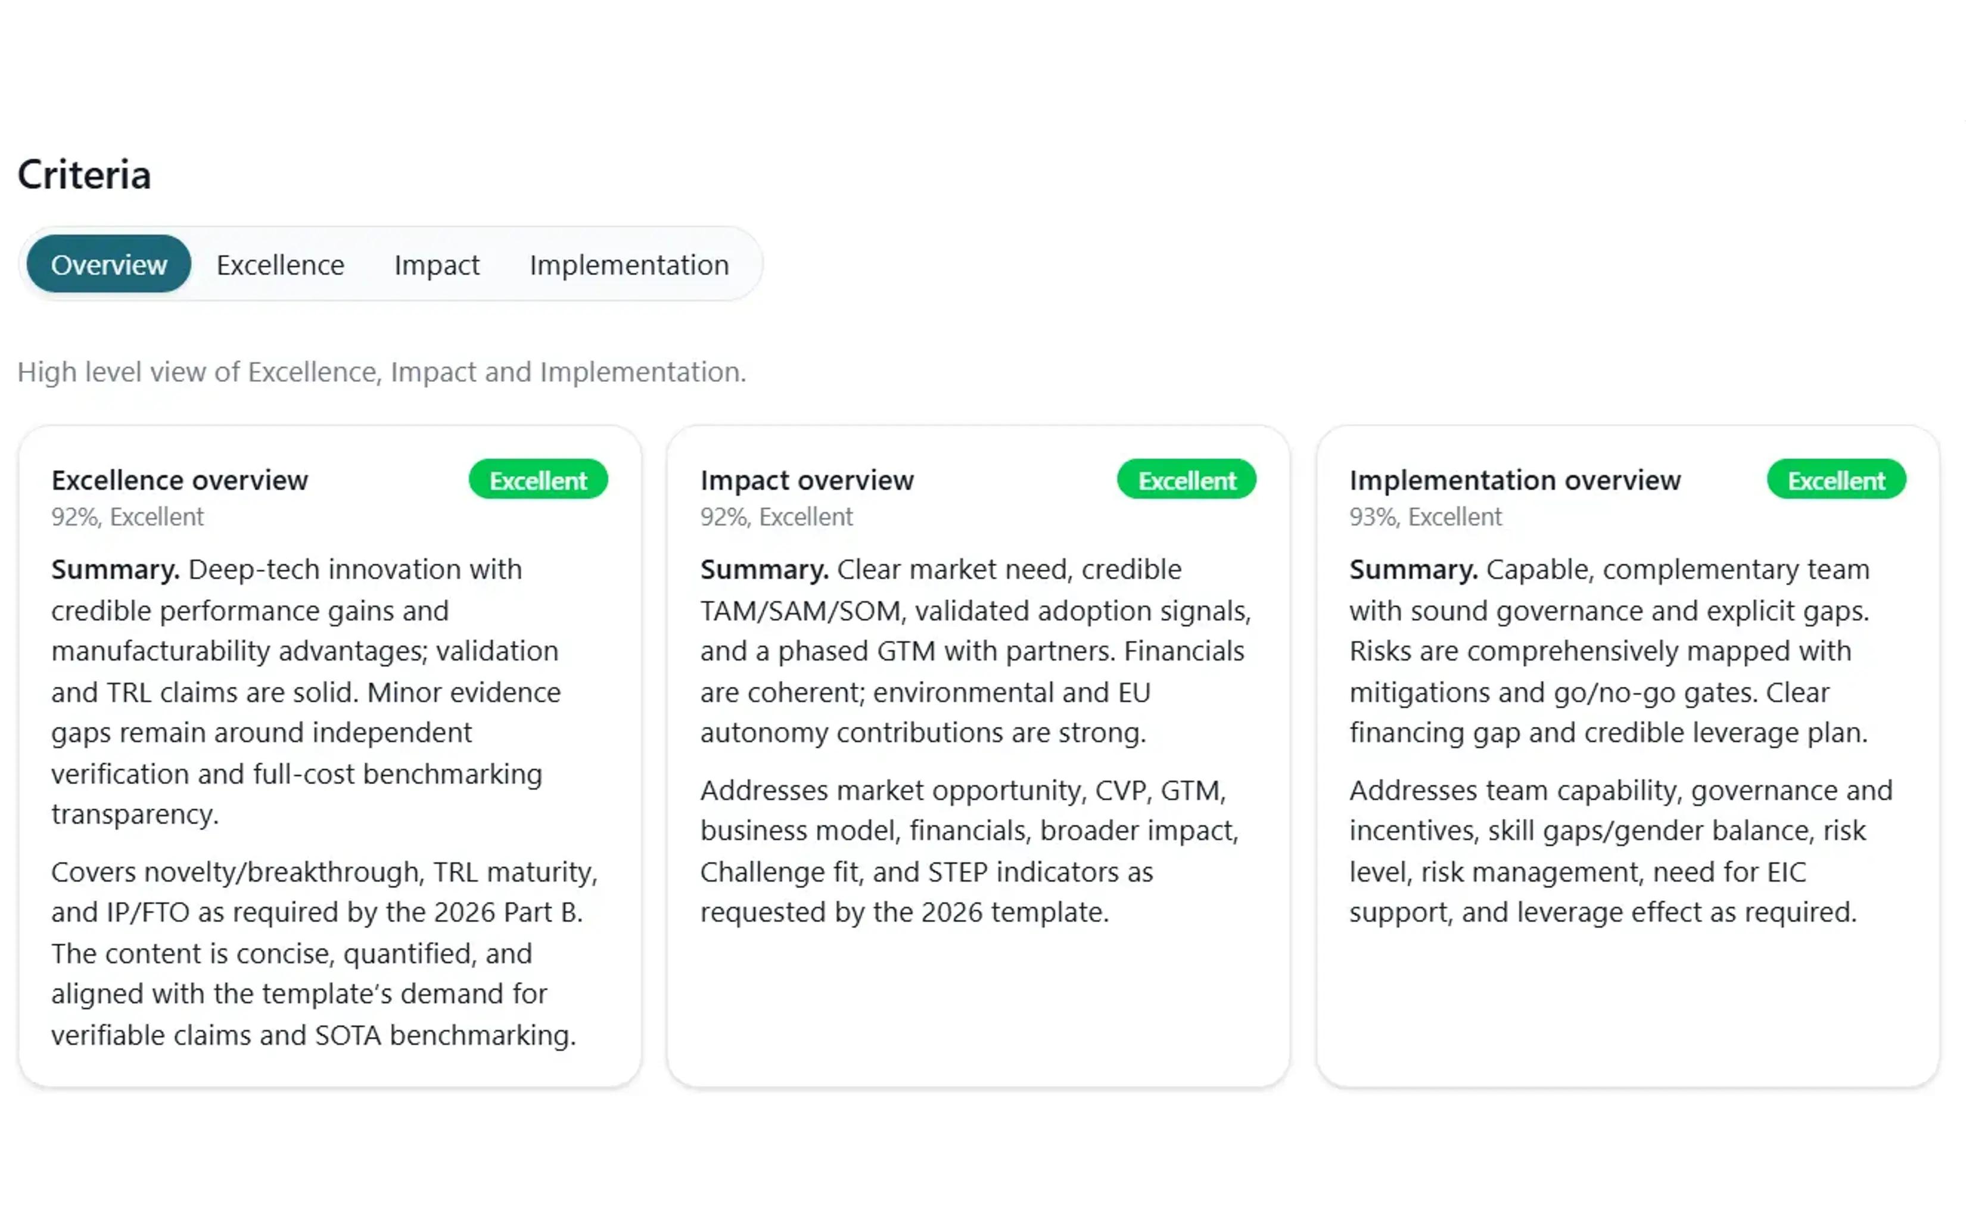Viewport: 1966px width, 1229px height.
Task: Select the Overview tab
Action: pyautogui.click(x=109, y=264)
